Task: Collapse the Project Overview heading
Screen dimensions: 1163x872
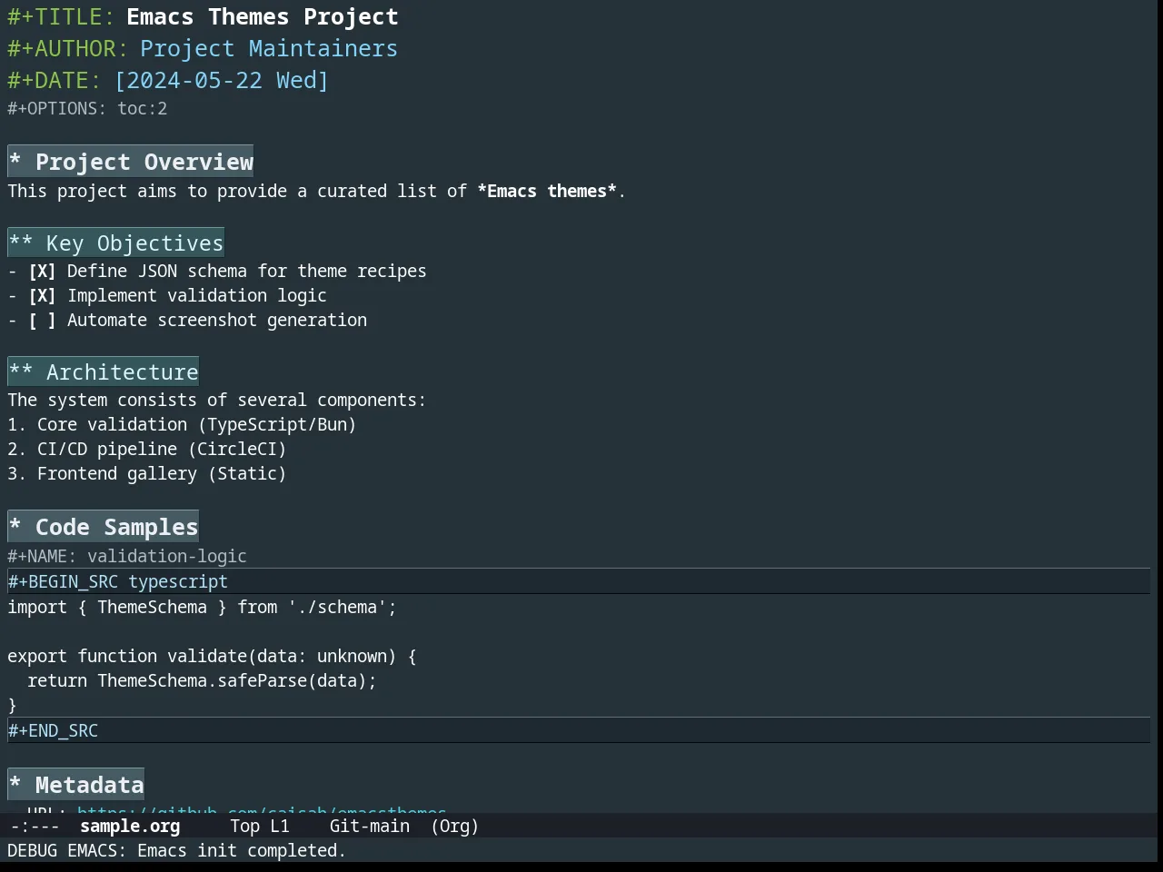Action: click(131, 162)
